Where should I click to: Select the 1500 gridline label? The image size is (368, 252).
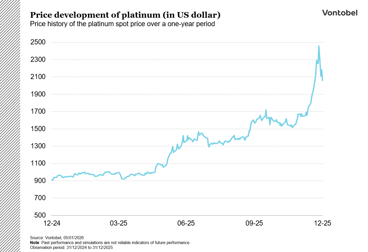pyautogui.click(x=38, y=129)
